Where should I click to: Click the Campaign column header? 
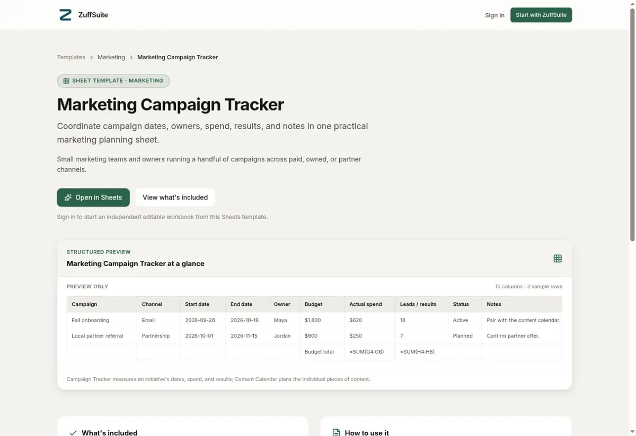[102, 304]
